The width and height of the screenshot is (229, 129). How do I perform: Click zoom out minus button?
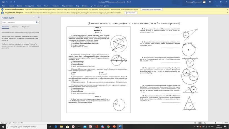[208, 123]
